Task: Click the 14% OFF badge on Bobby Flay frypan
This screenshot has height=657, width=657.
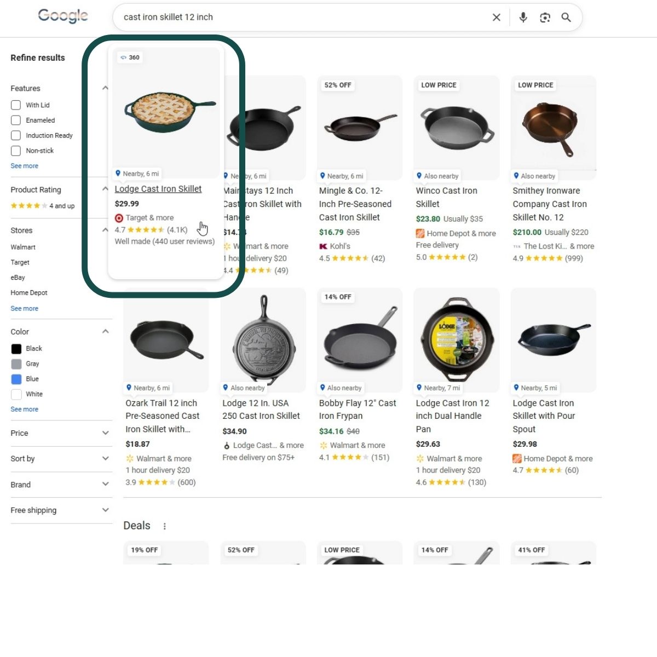Action: click(338, 297)
